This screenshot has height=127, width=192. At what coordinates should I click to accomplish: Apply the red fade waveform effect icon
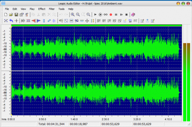[x=34, y=21]
